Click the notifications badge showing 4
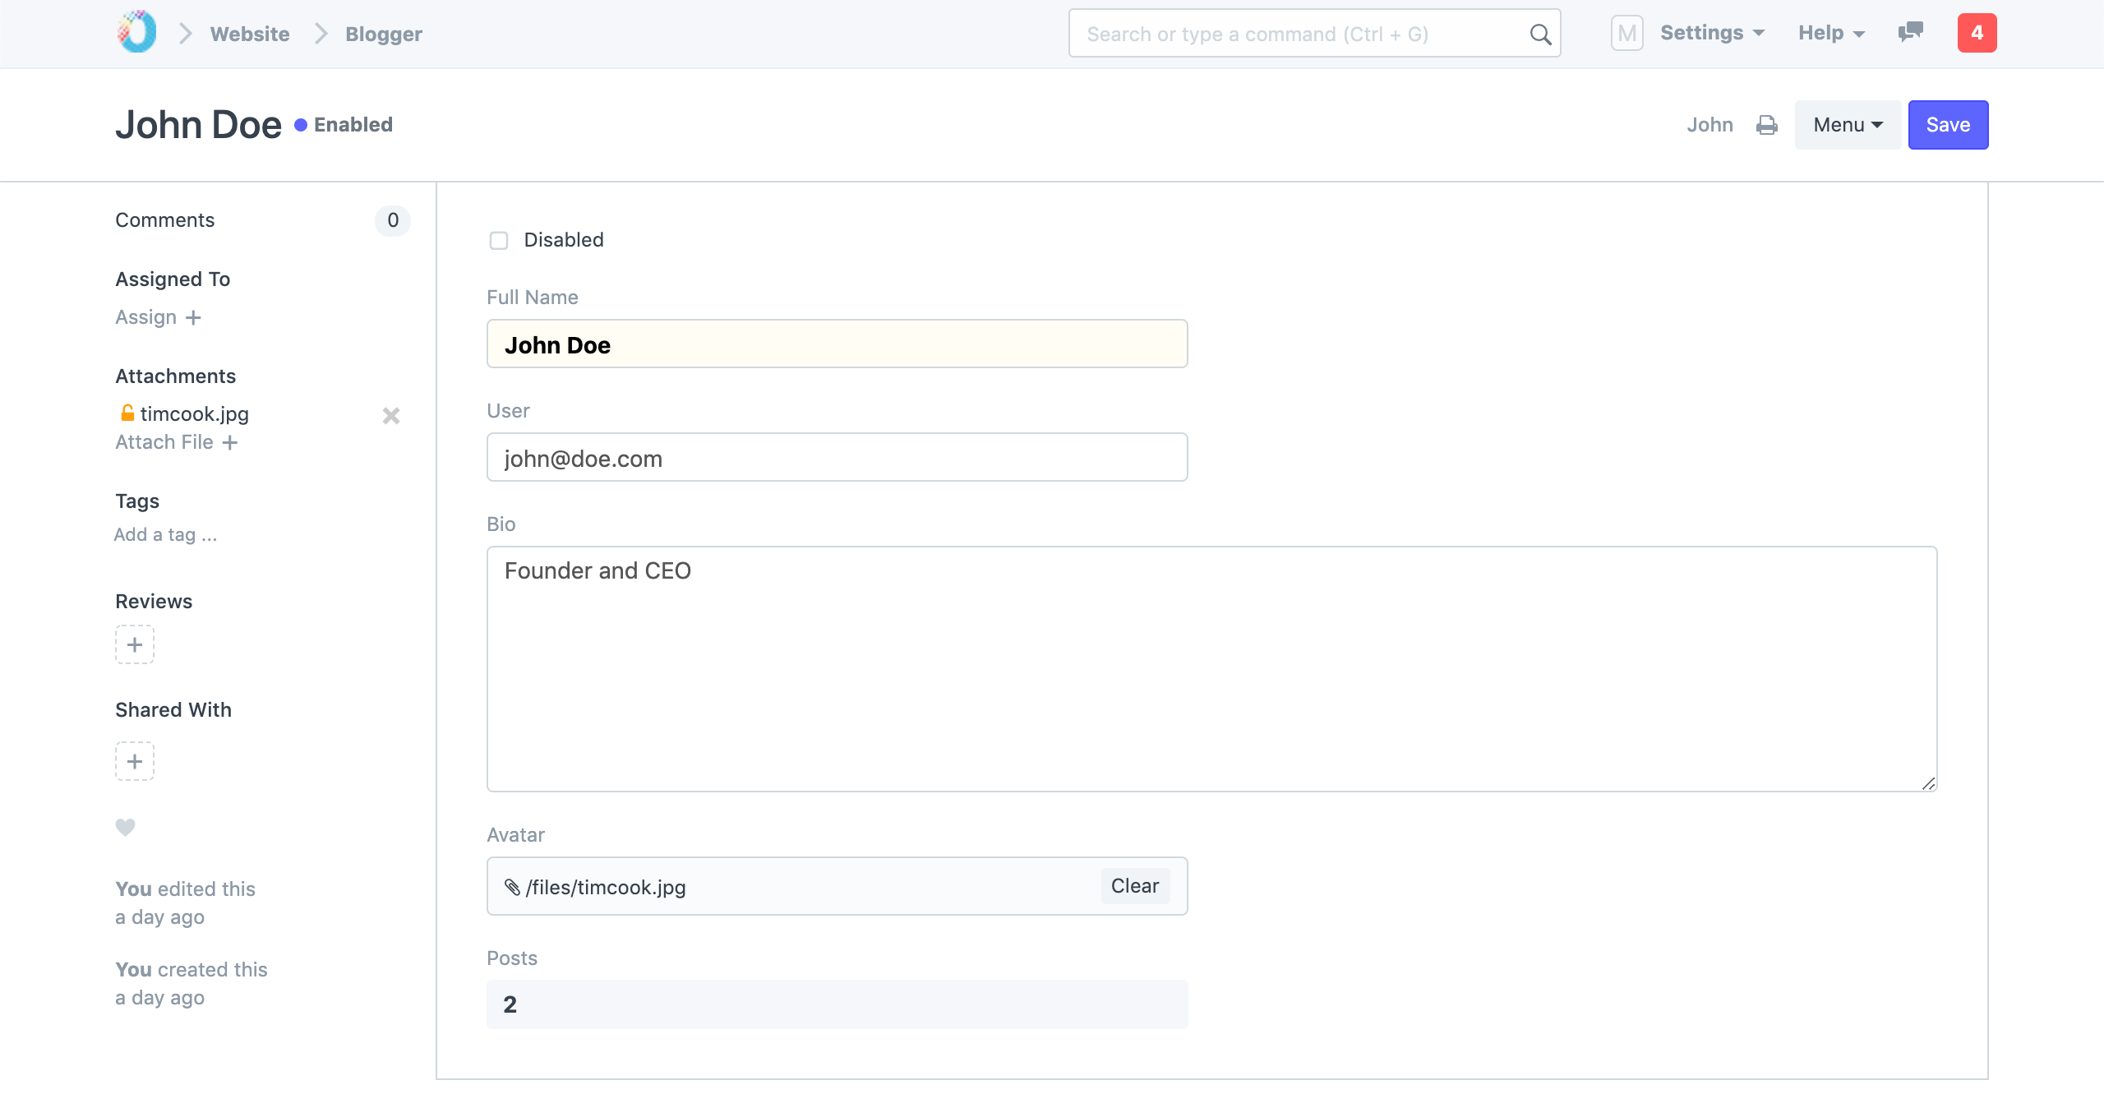 (x=1975, y=34)
